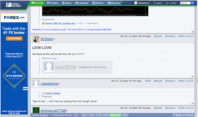The width and height of the screenshot is (198, 117).
Task: Go to page 5580
Action: tap(105, 115)
